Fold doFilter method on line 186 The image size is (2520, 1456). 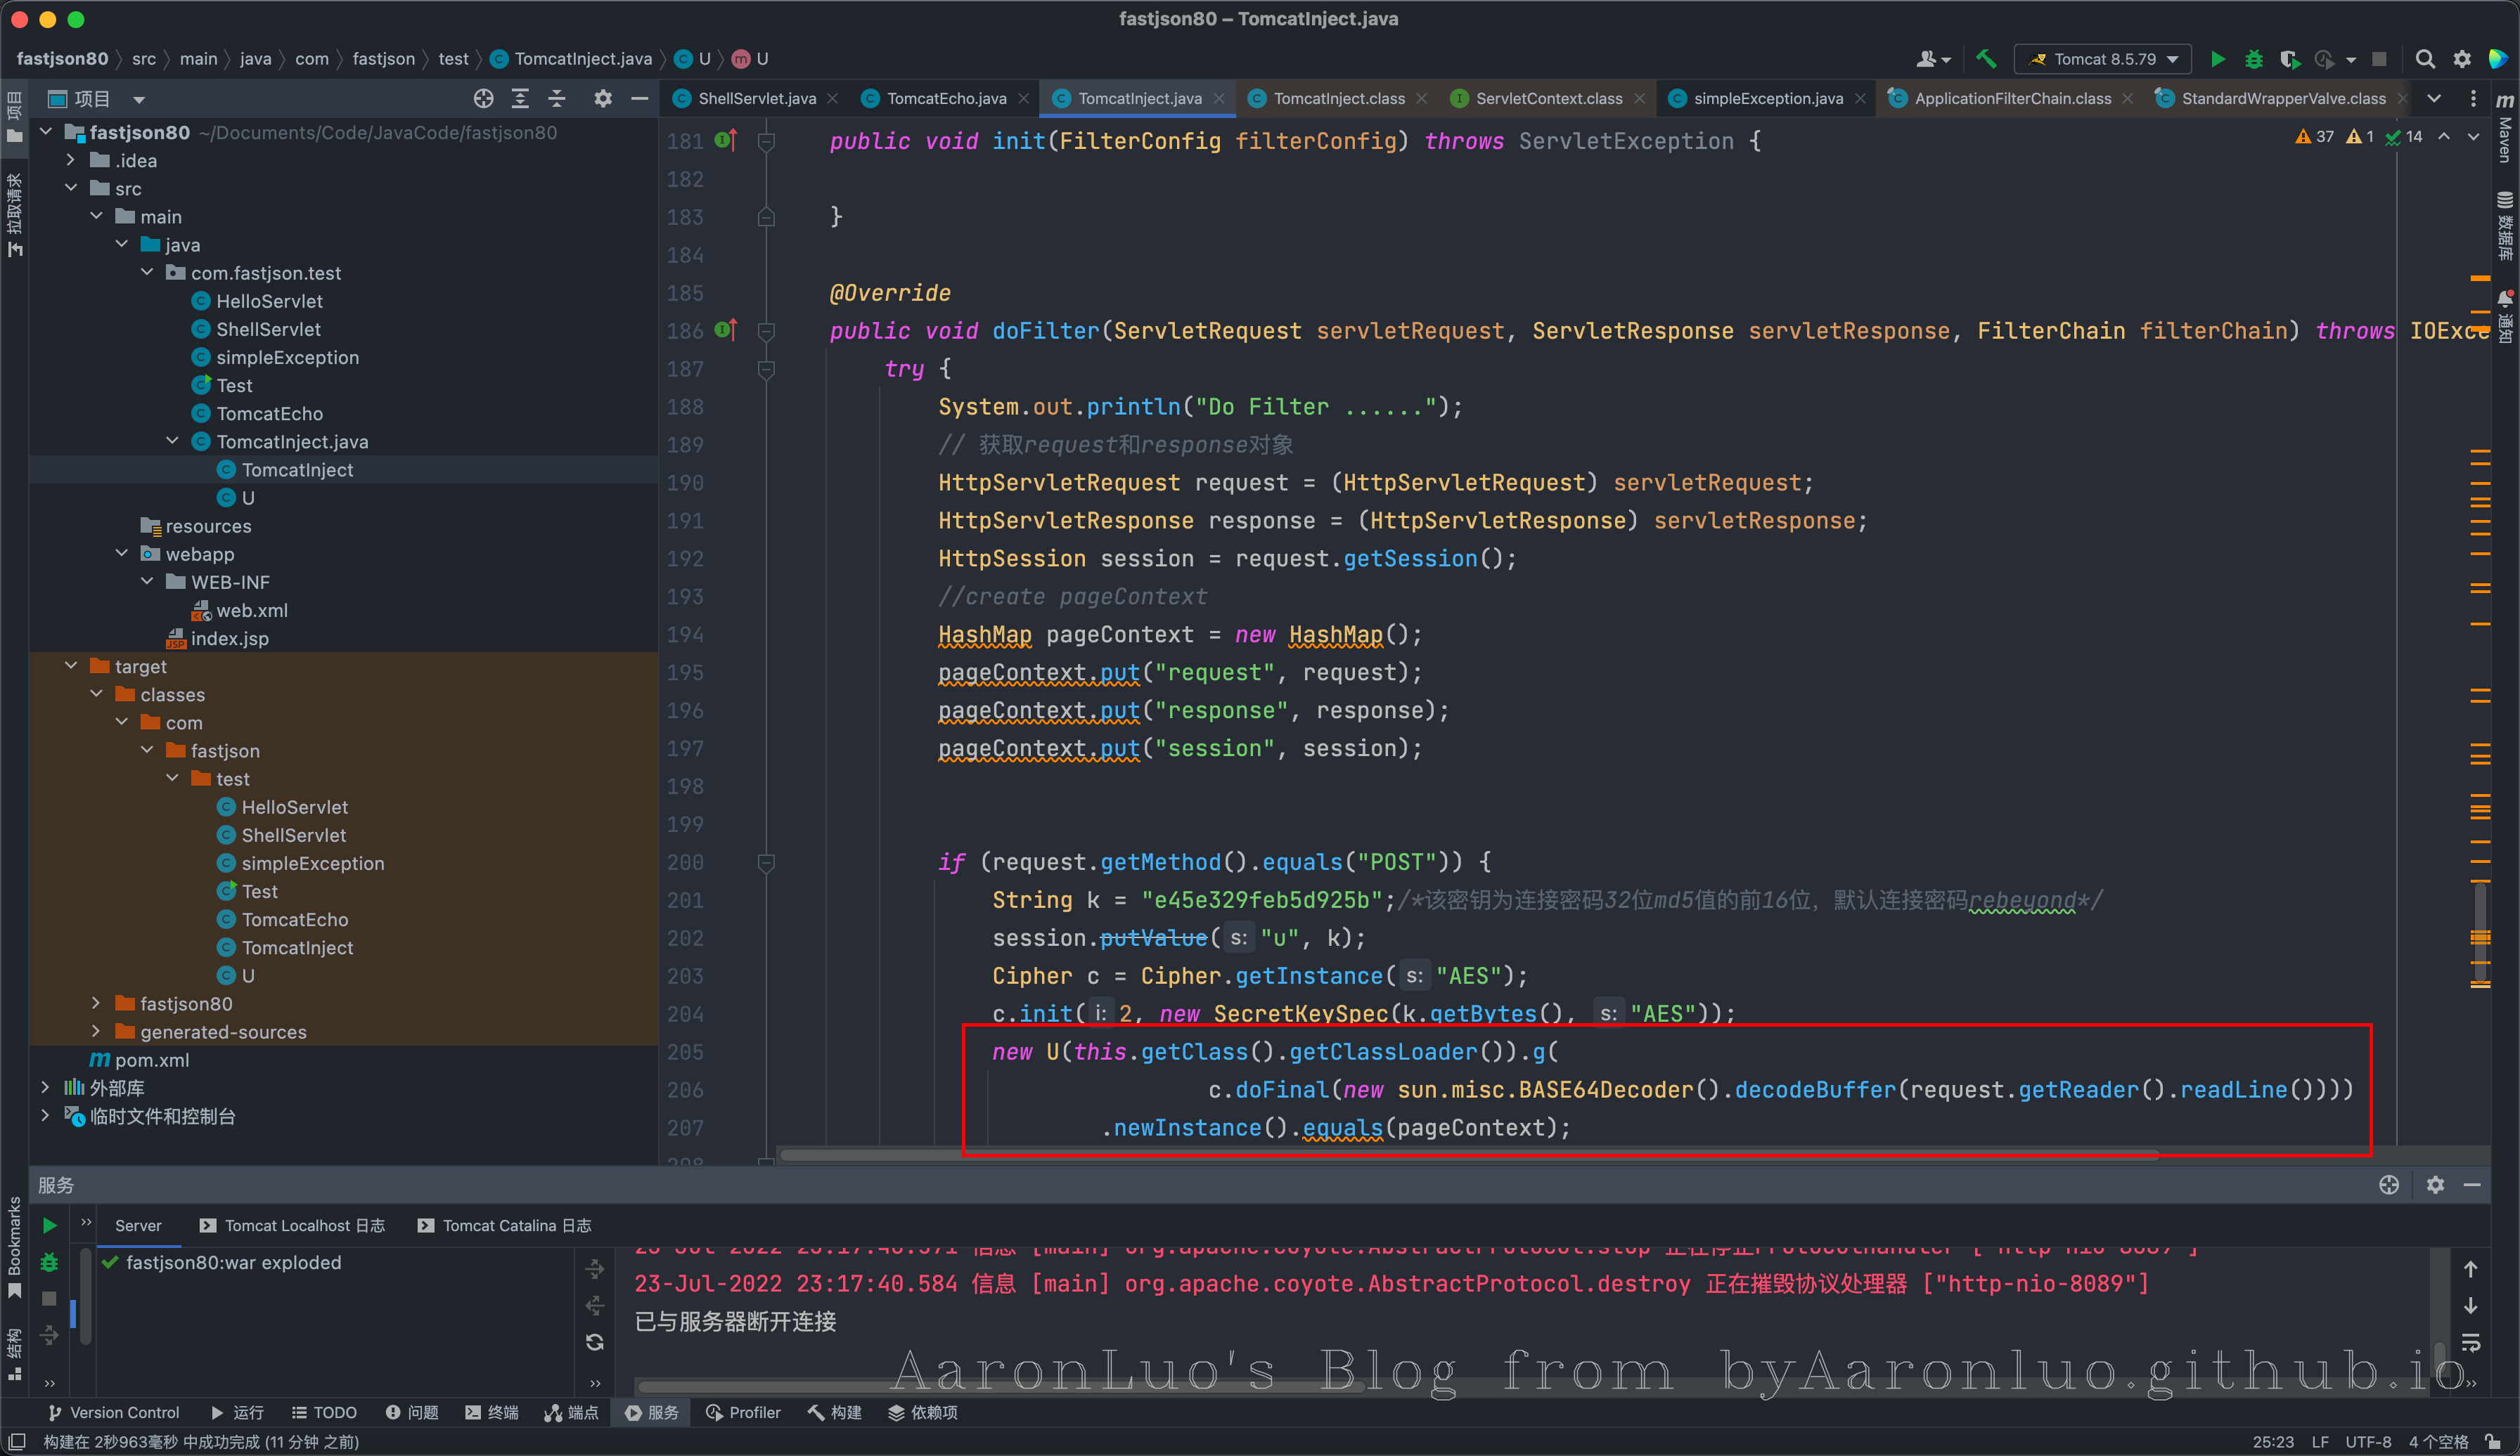click(766, 331)
